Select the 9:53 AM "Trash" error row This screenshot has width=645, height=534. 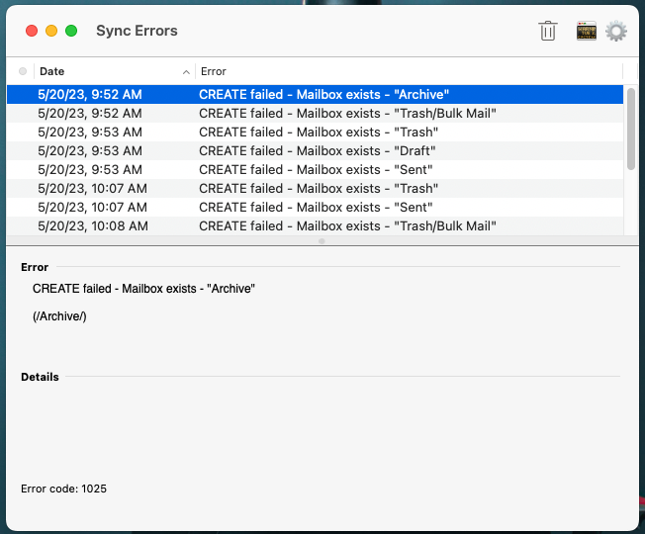pyautogui.click(x=315, y=133)
